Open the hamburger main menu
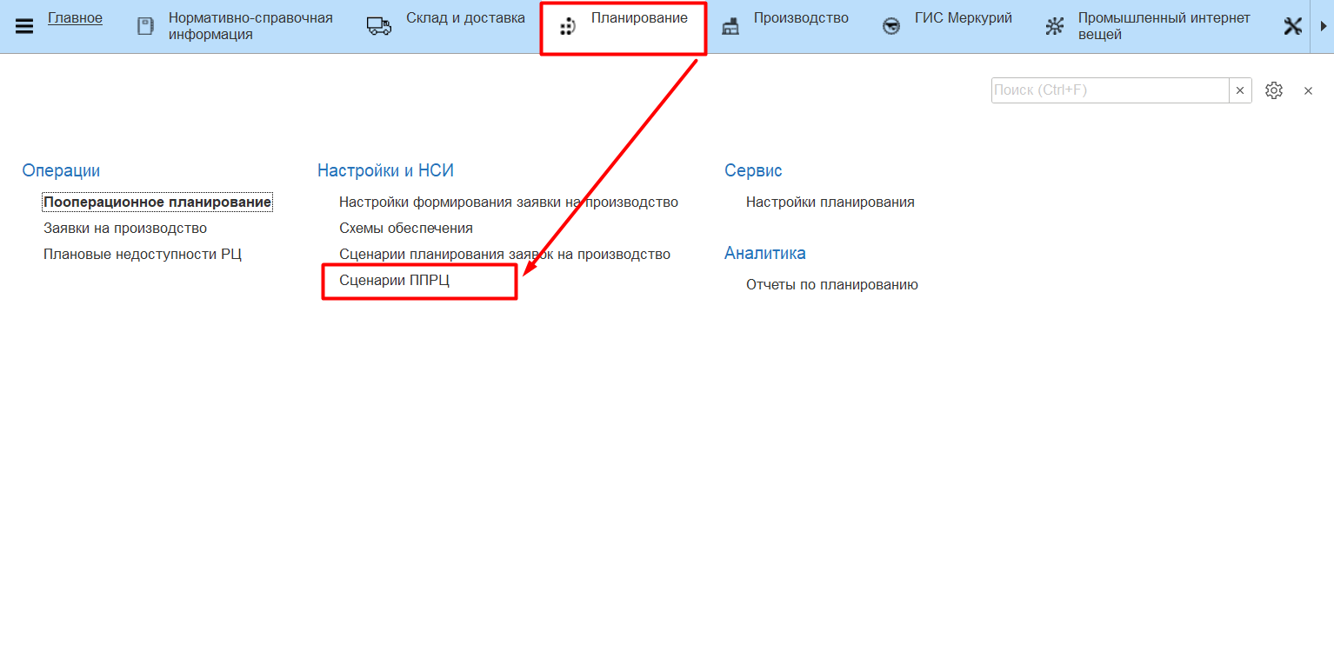This screenshot has height=664, width=1334. (24, 26)
